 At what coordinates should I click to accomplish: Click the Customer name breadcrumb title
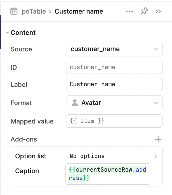(79, 12)
